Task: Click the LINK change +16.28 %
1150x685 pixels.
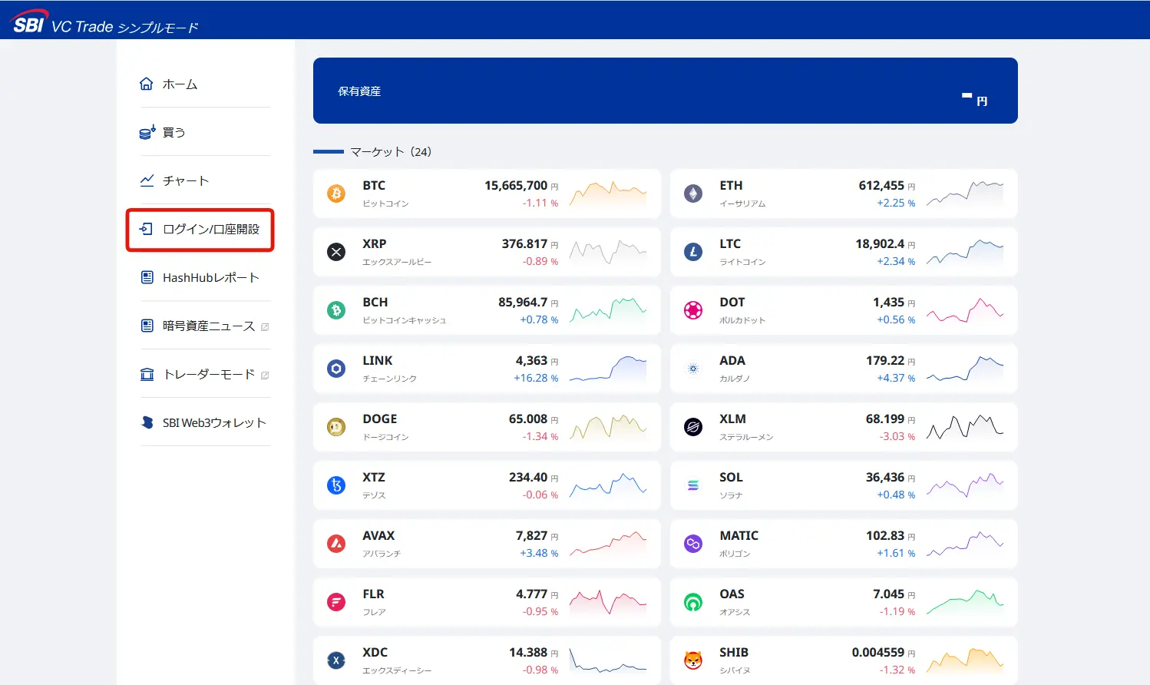Action: tap(536, 378)
